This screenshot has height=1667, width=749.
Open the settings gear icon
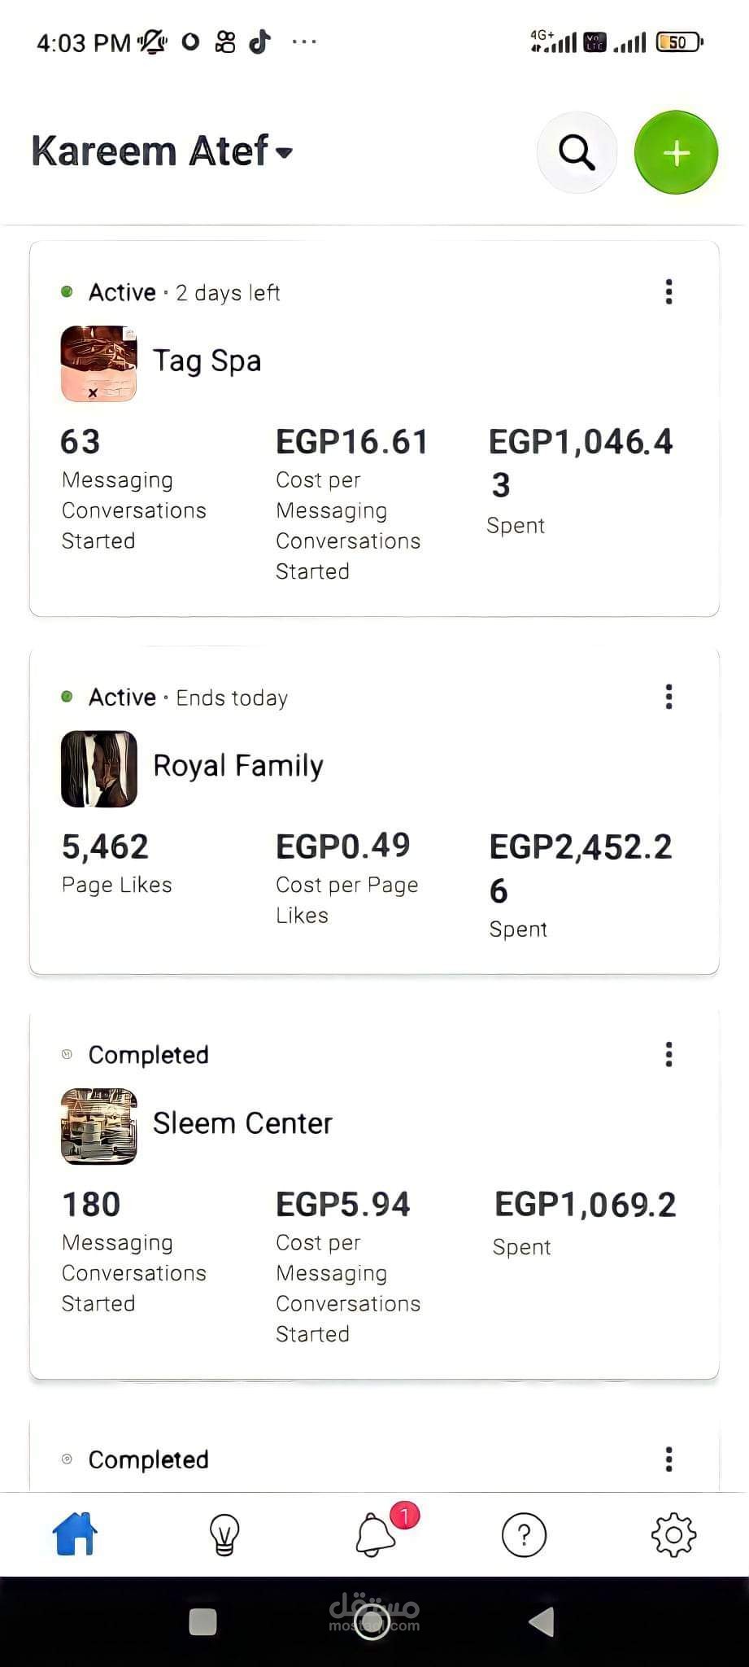click(673, 1535)
